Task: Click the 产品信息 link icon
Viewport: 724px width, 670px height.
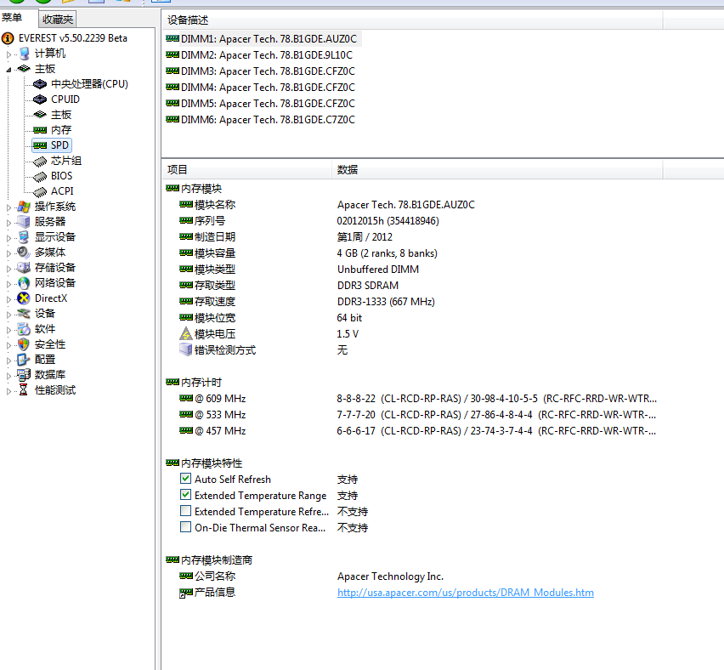Action: pyautogui.click(x=186, y=593)
